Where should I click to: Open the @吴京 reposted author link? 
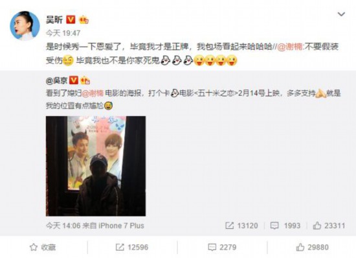click(x=56, y=80)
